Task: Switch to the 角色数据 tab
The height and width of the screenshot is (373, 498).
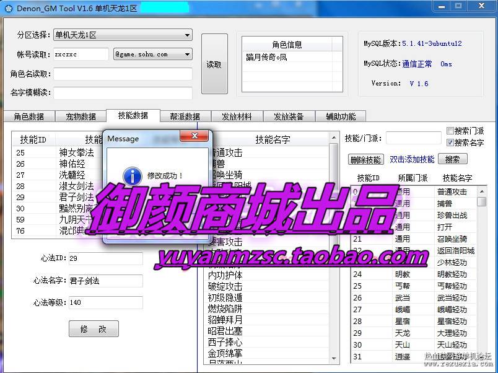Action: coord(29,116)
